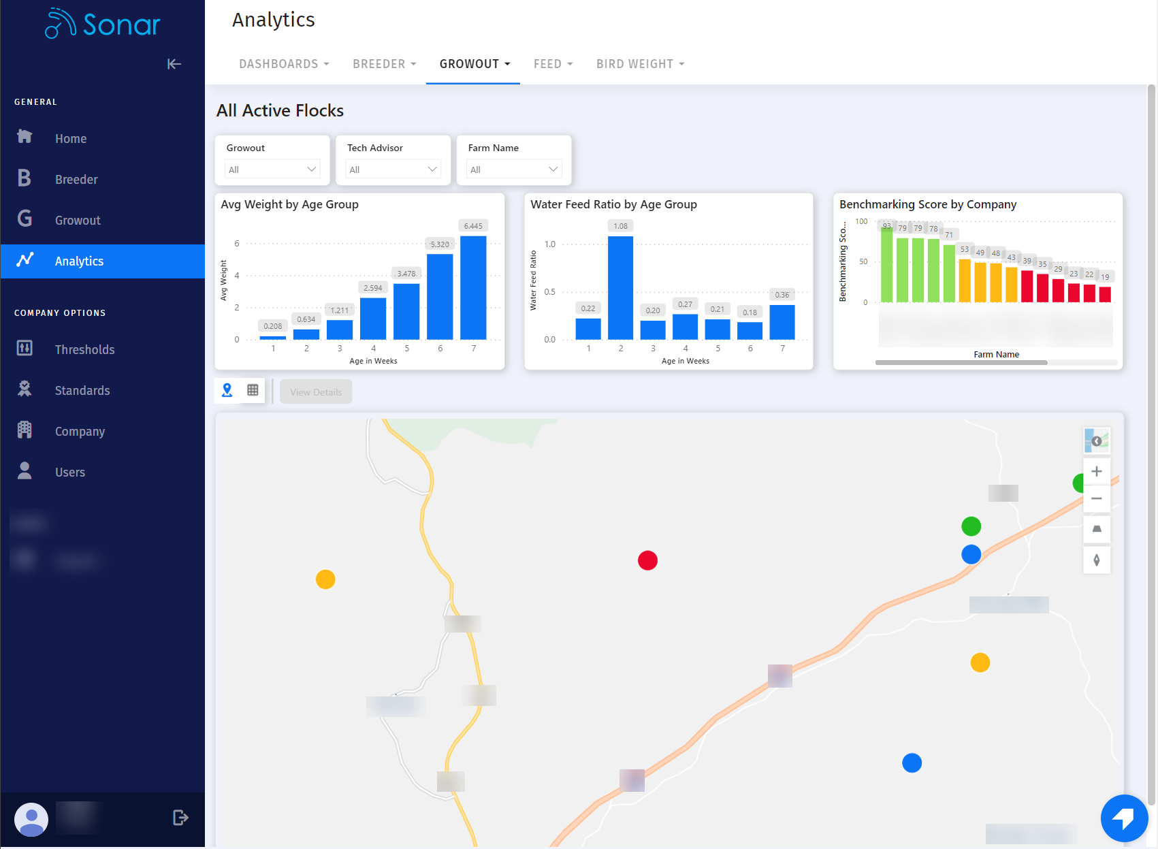The width and height of the screenshot is (1158, 849).
Task: Click the week 6 bar in Avg Weight chart
Action: click(440, 296)
